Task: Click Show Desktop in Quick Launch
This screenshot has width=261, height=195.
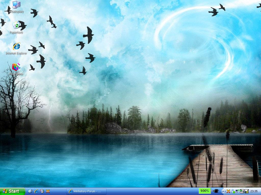Action: point(30,191)
